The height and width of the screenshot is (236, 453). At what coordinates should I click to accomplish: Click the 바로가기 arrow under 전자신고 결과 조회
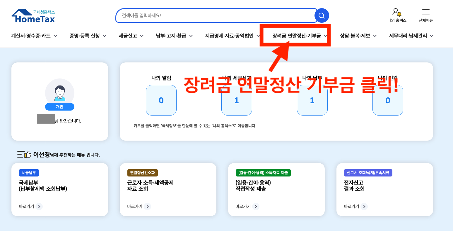[x=364, y=206]
